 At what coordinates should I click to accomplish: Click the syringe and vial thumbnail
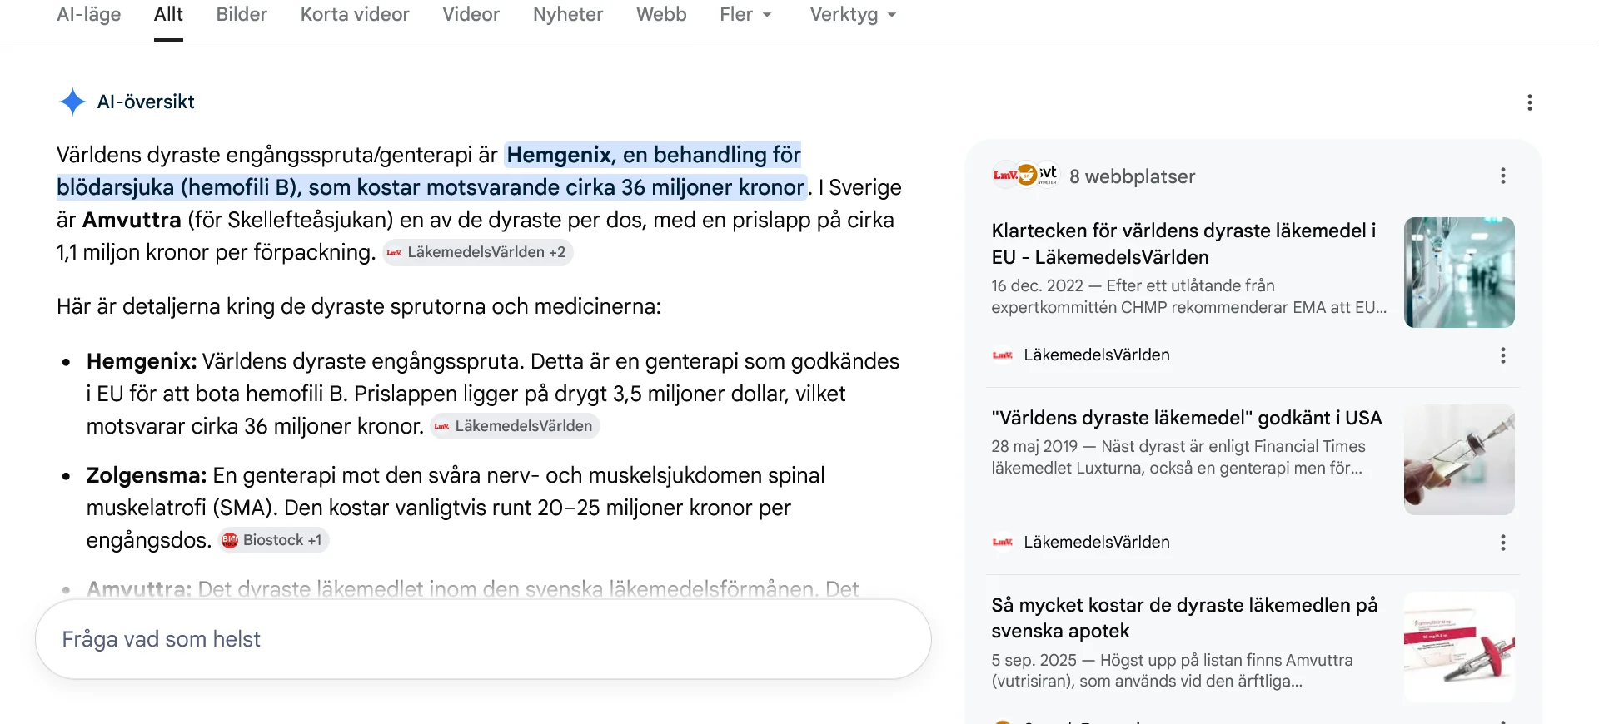1459,459
